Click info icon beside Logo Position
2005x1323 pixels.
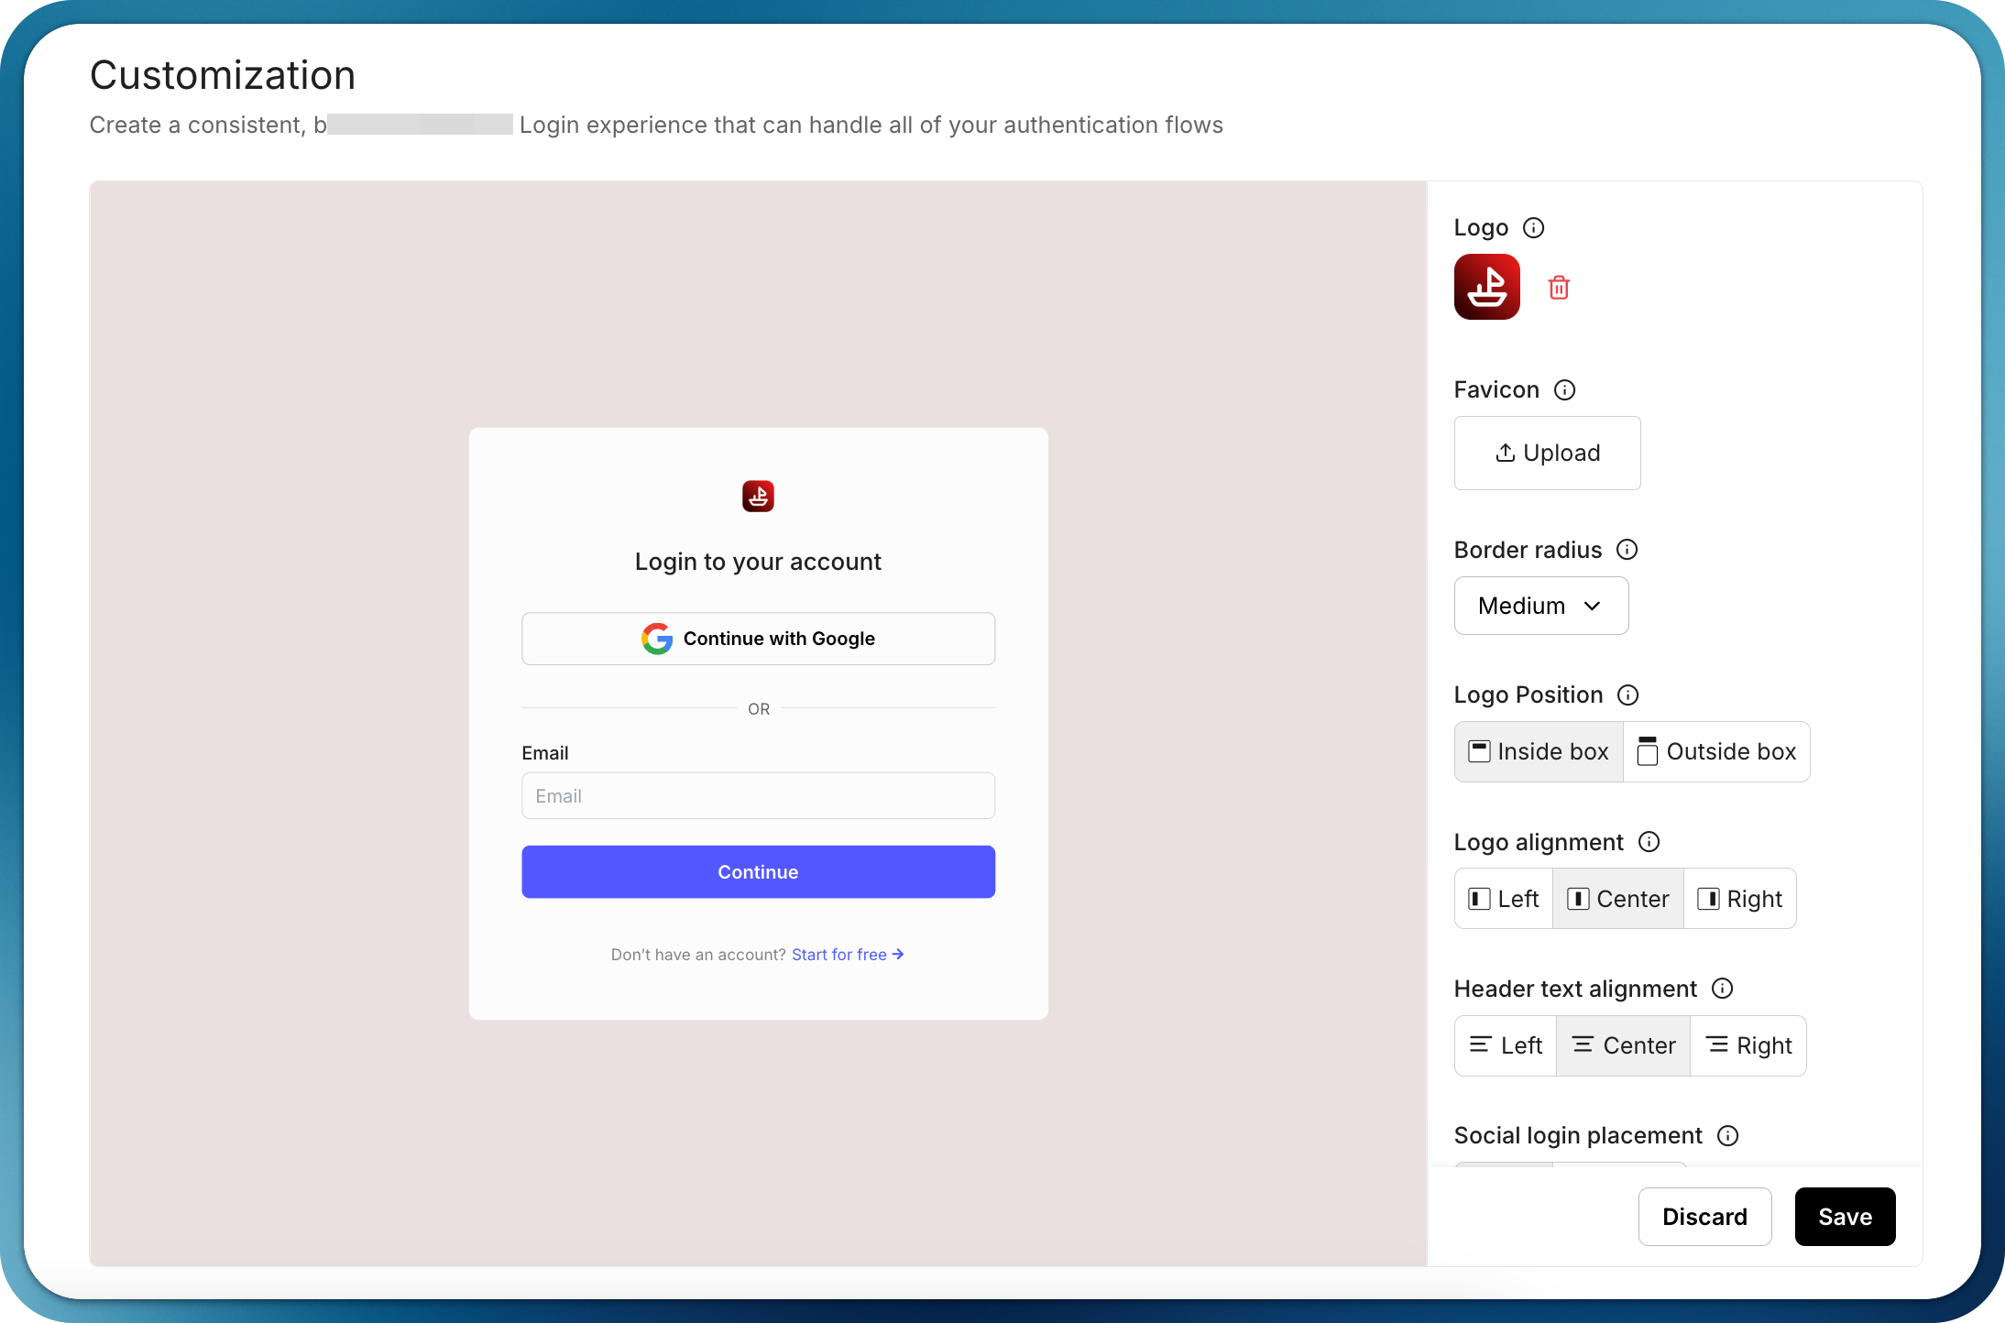click(1627, 695)
